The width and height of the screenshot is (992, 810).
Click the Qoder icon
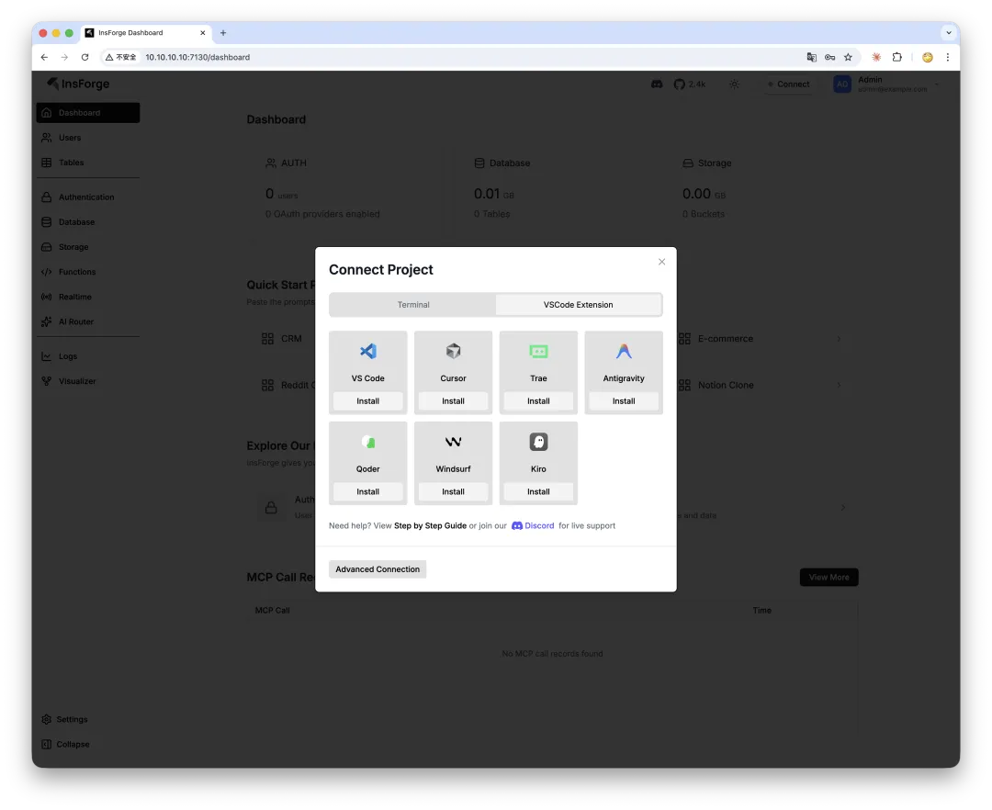point(367,442)
